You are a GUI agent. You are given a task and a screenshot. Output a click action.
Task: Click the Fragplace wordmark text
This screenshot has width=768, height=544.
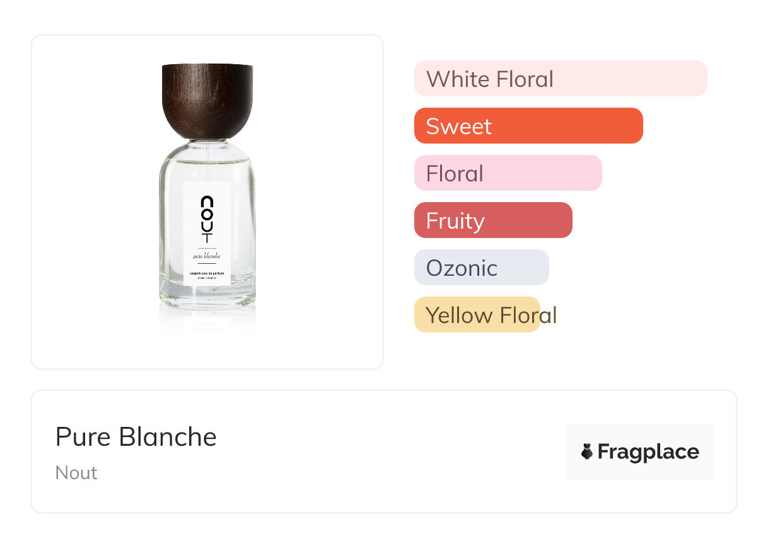click(648, 451)
